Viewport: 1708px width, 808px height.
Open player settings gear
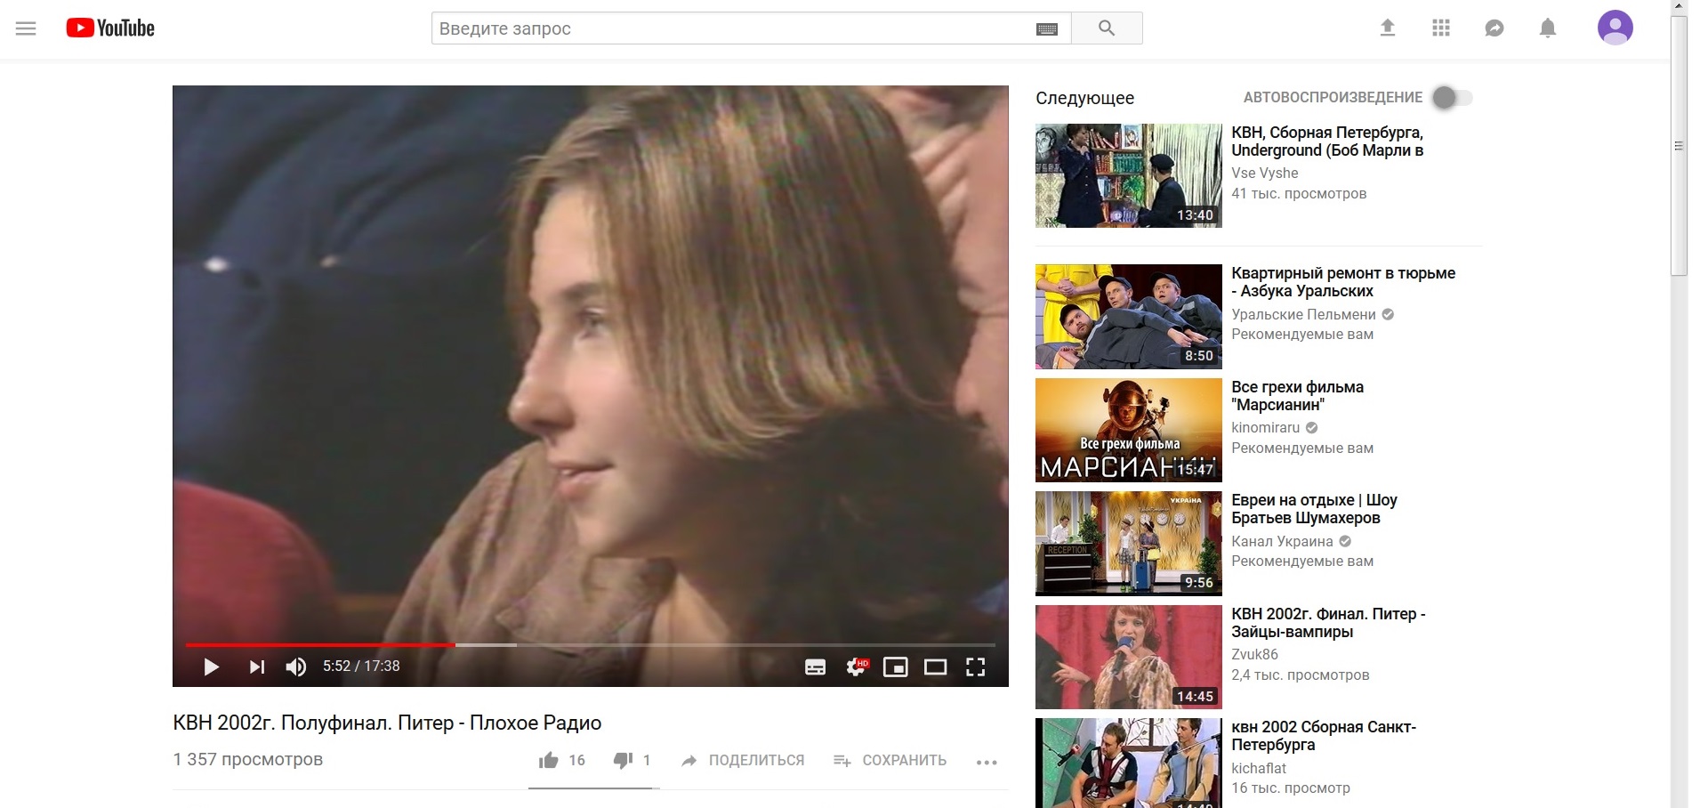[x=856, y=667]
